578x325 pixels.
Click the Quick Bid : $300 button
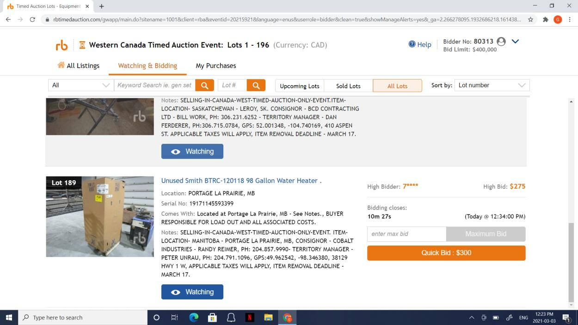(x=446, y=253)
